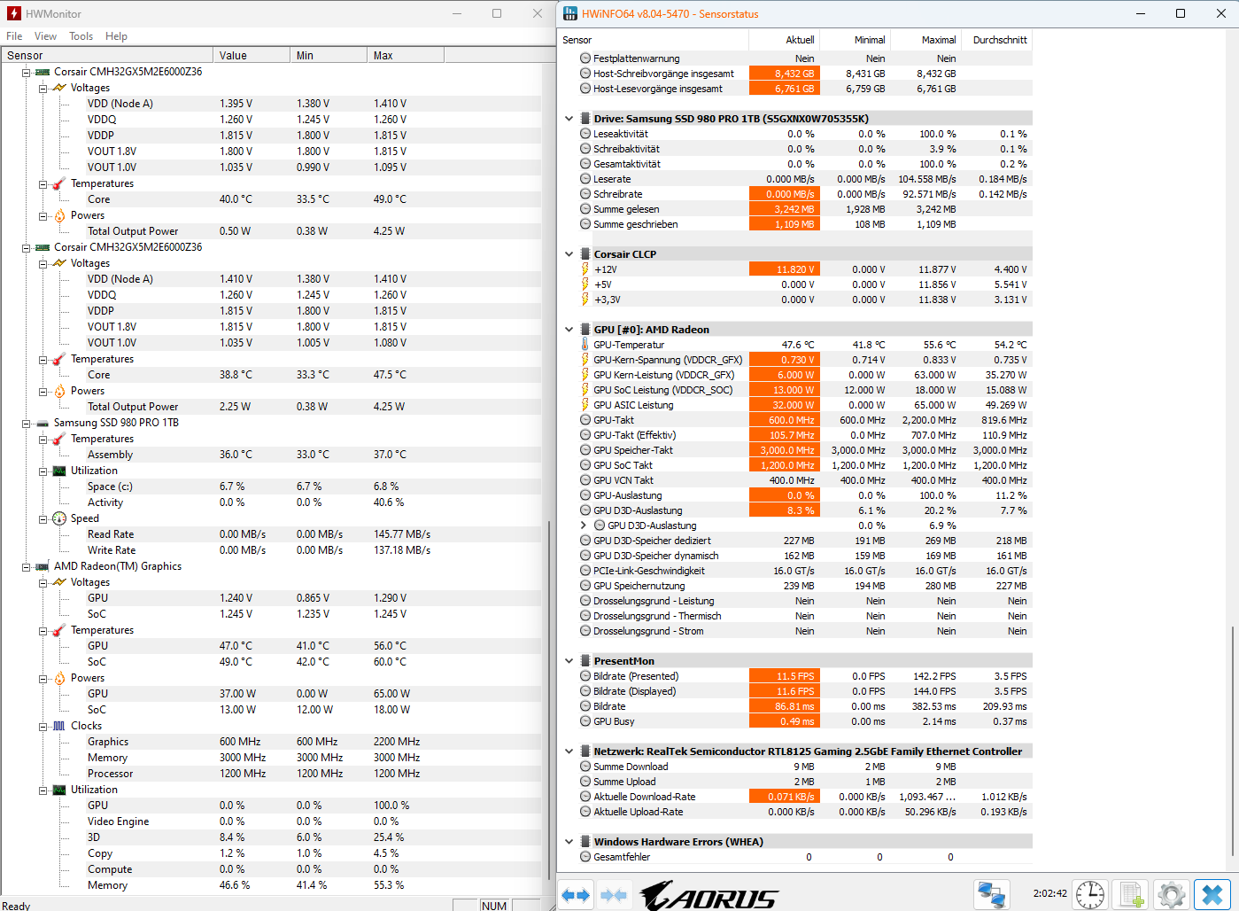The width and height of the screenshot is (1239, 911).
Task: Open the File menu in HWMonitor
Action: (14, 36)
